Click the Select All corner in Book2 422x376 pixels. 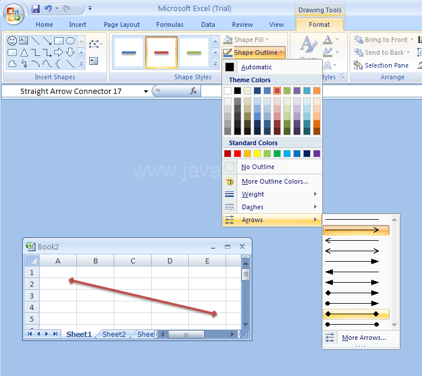pos(31,261)
